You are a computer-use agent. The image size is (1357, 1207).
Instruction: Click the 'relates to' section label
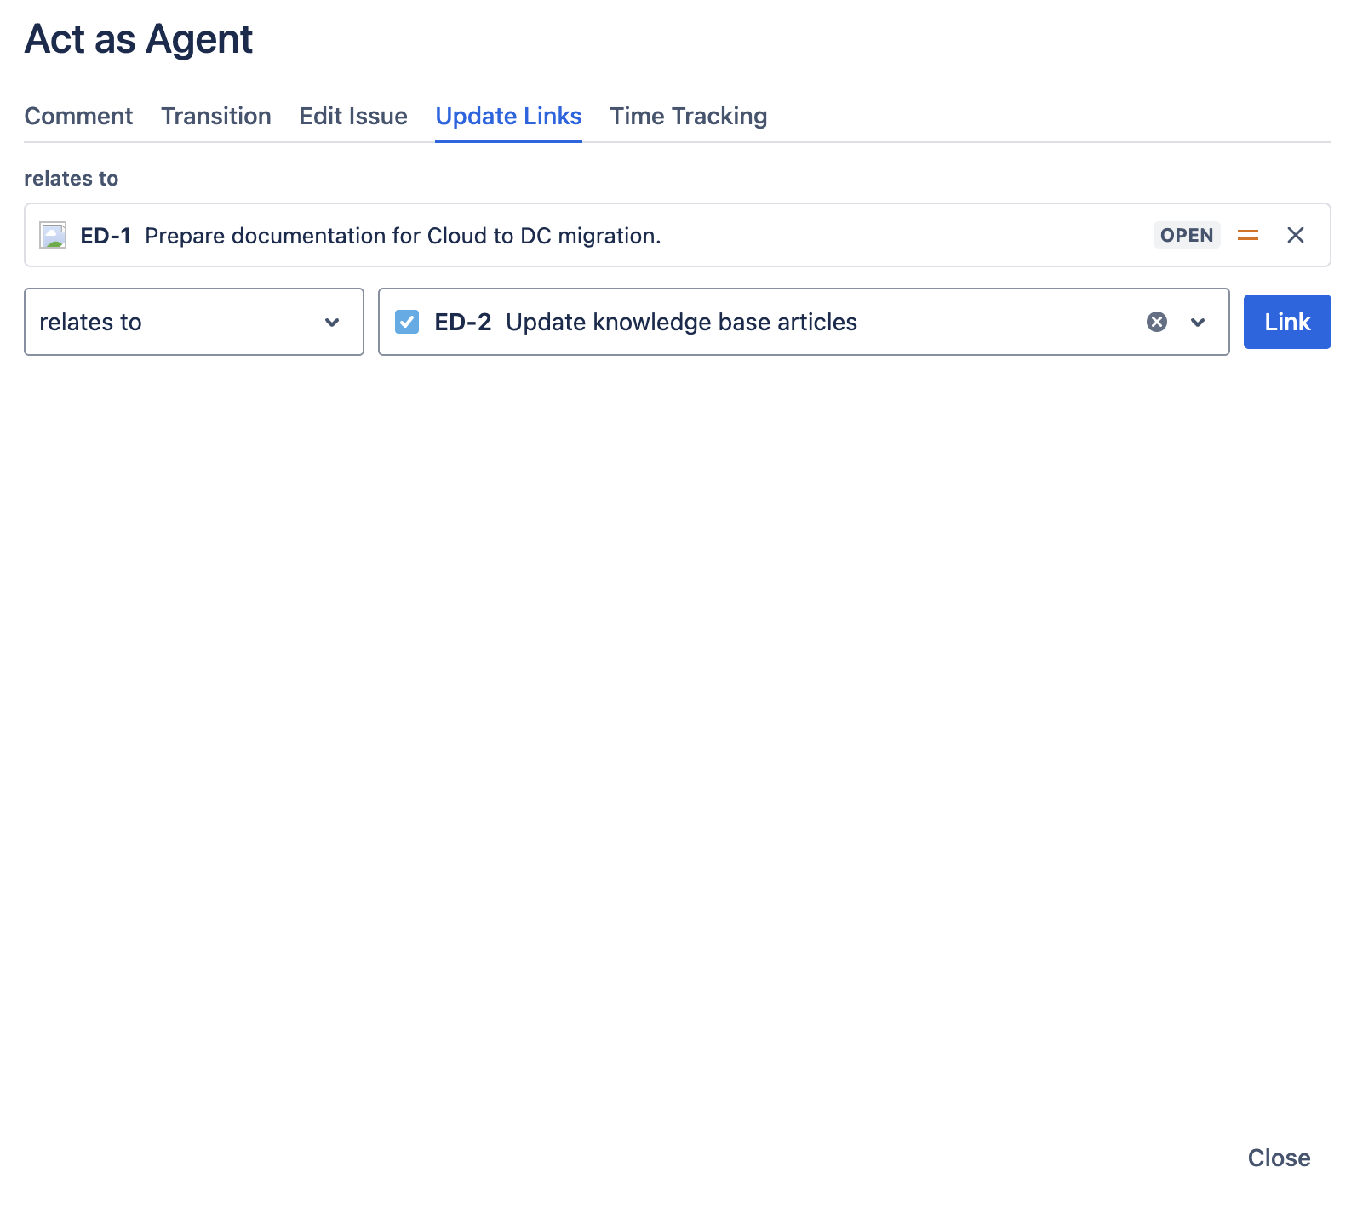tap(71, 179)
